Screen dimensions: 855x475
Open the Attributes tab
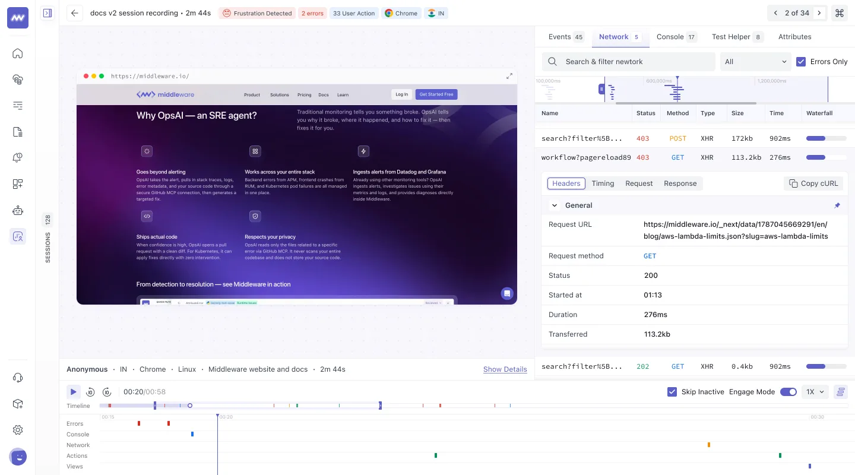(794, 37)
